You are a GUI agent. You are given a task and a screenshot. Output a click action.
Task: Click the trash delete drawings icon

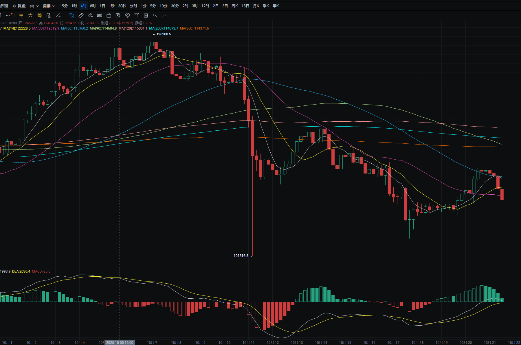tap(146, 15)
